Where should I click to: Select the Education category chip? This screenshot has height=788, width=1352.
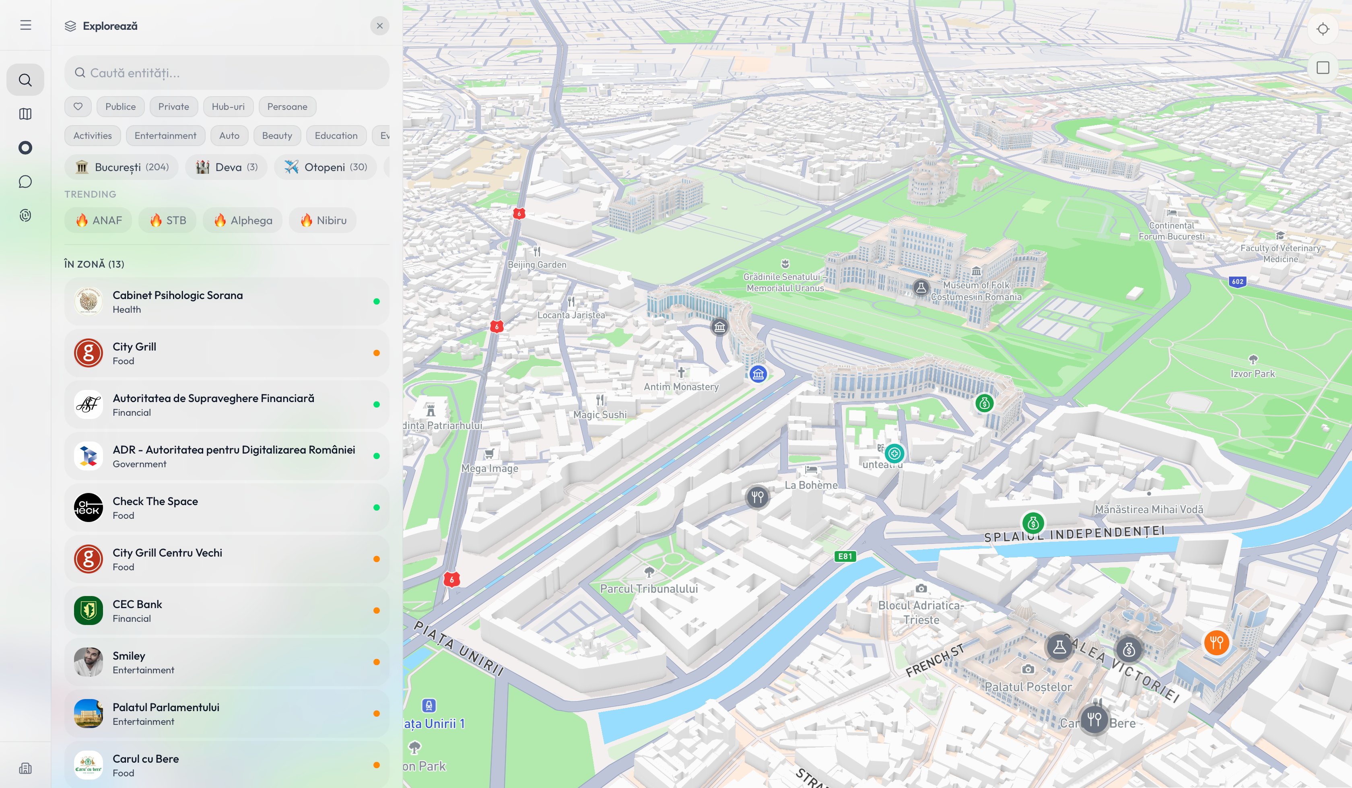[336, 135]
